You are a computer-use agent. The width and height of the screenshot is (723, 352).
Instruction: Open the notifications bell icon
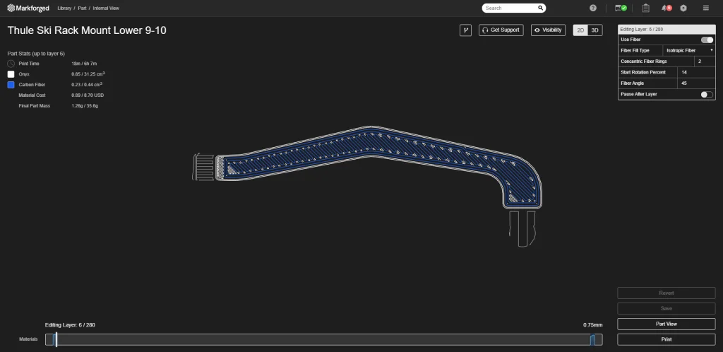coord(665,8)
